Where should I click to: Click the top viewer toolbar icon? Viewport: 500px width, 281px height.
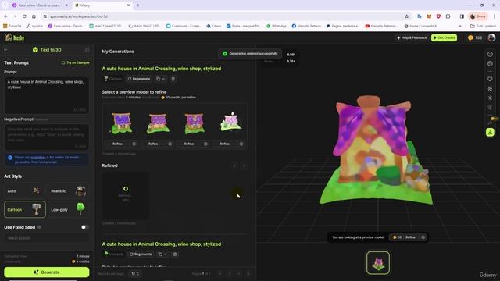[490, 54]
